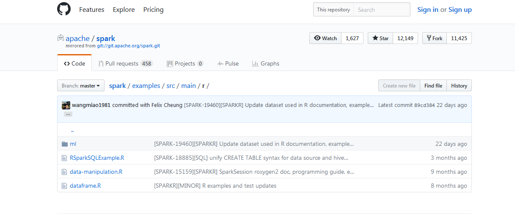The width and height of the screenshot is (515, 216).
Task: Go to main in the breadcrumb path
Action: (x=189, y=85)
